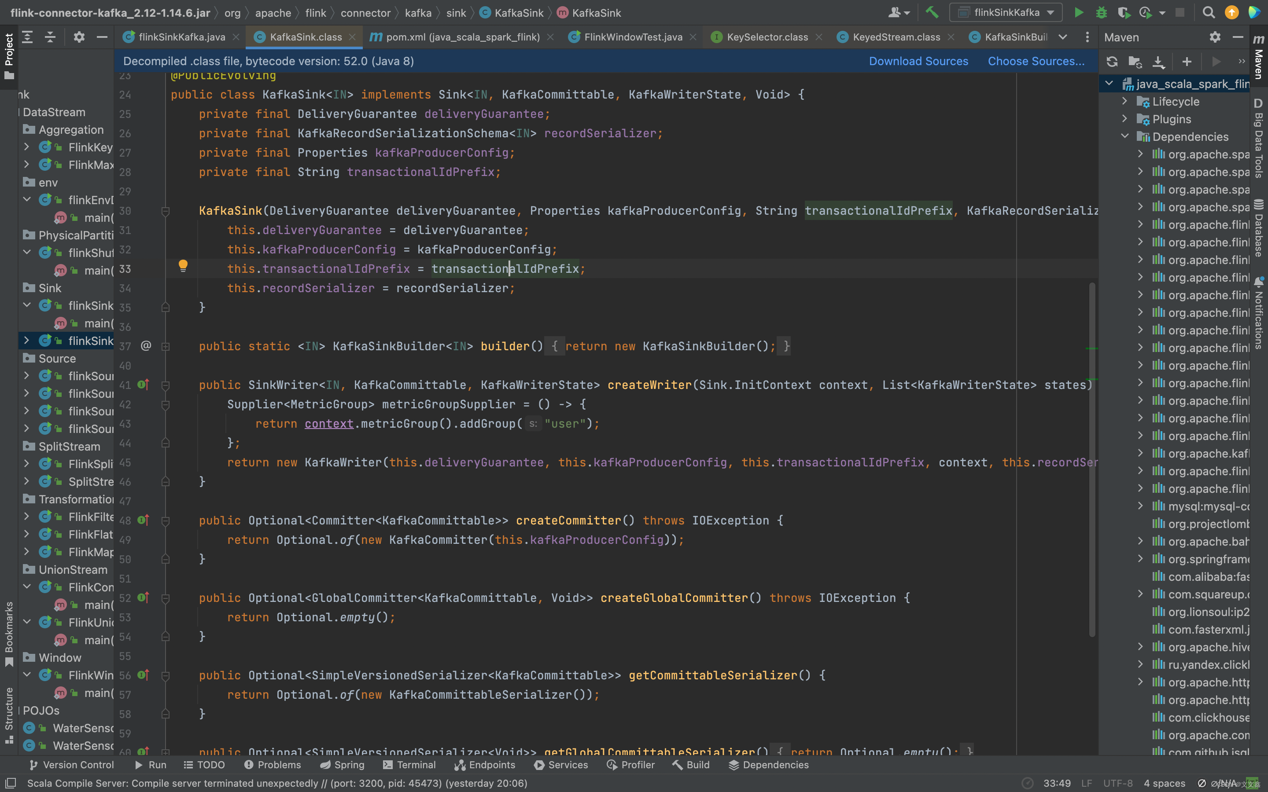
Task: Open Problems tool window
Action: point(273,765)
